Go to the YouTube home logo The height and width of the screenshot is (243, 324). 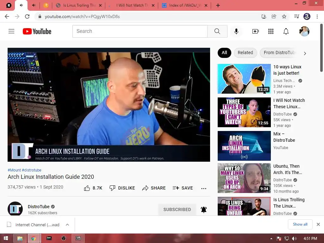[x=37, y=31]
